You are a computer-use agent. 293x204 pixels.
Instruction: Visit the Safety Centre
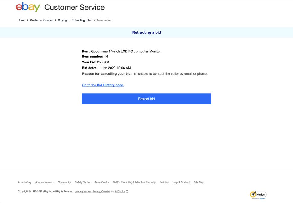82,182
